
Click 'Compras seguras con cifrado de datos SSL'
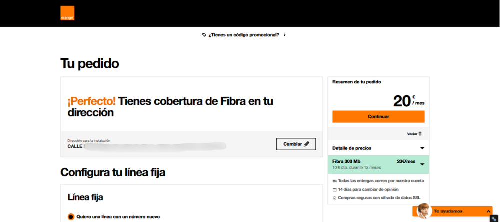click(x=379, y=198)
